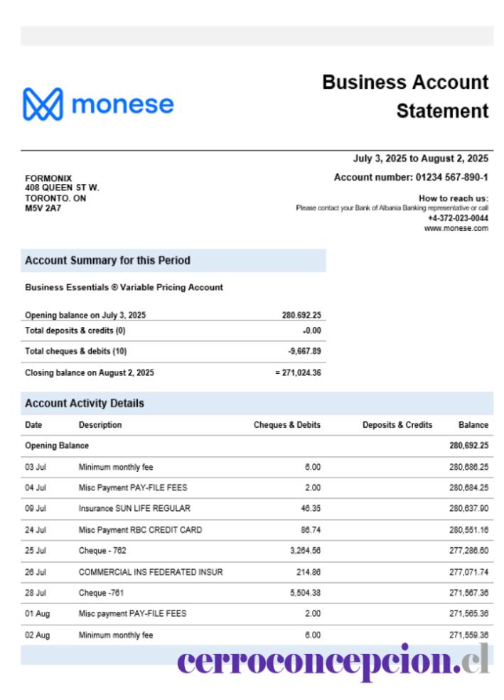Select the Cheque - 762 transaction row
The width and height of the screenshot is (504, 700).
tap(257, 551)
